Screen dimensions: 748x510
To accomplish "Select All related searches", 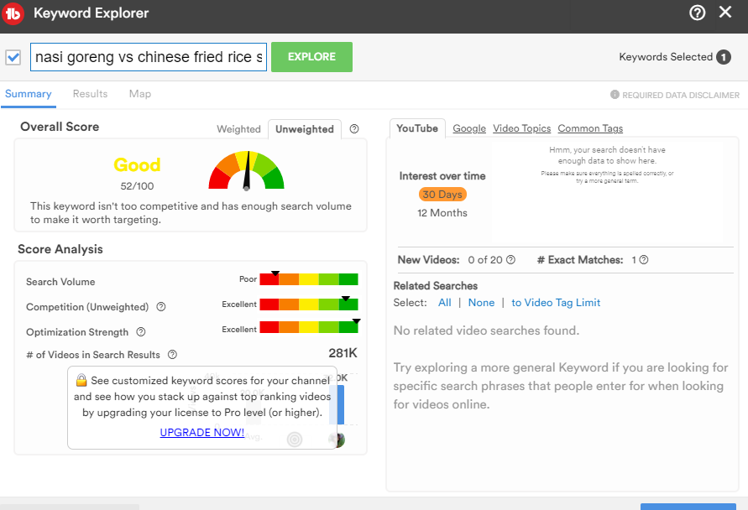I will point(445,303).
